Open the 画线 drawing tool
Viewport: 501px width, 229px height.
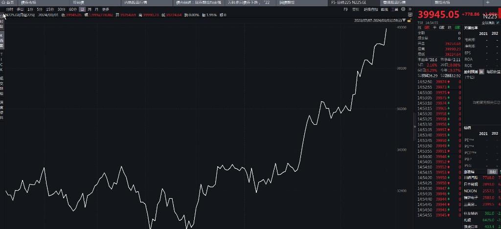(385, 9)
